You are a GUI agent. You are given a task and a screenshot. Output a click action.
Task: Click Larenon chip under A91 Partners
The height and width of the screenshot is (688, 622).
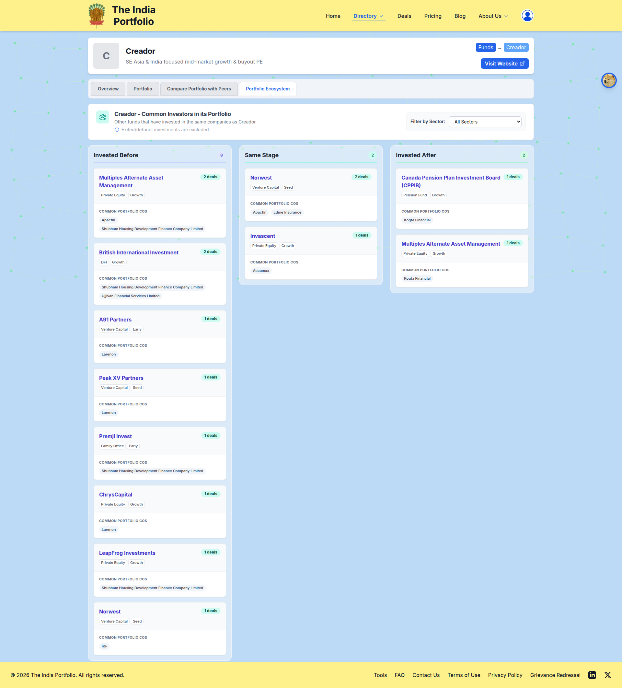pos(109,354)
